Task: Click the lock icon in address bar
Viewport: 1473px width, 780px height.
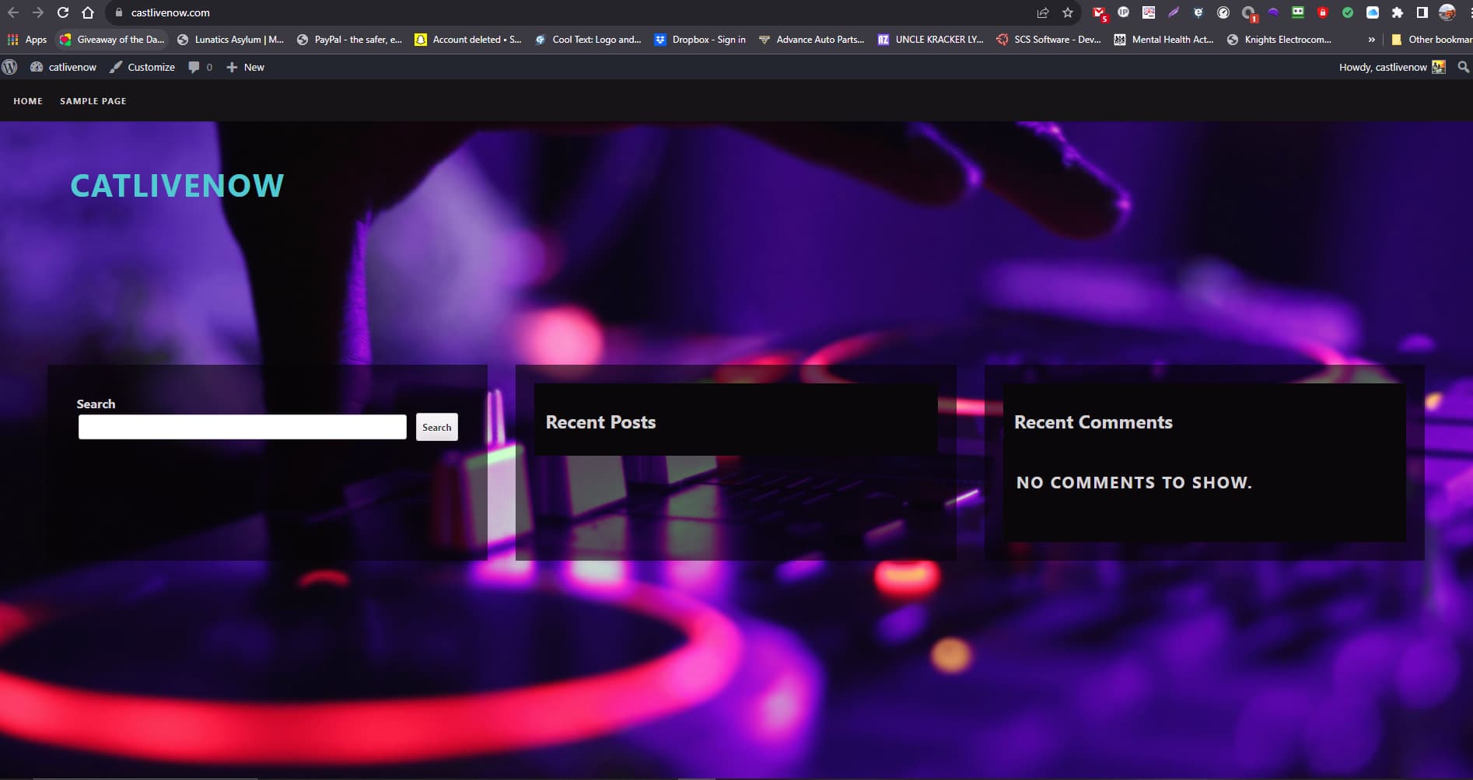Action: click(x=119, y=12)
